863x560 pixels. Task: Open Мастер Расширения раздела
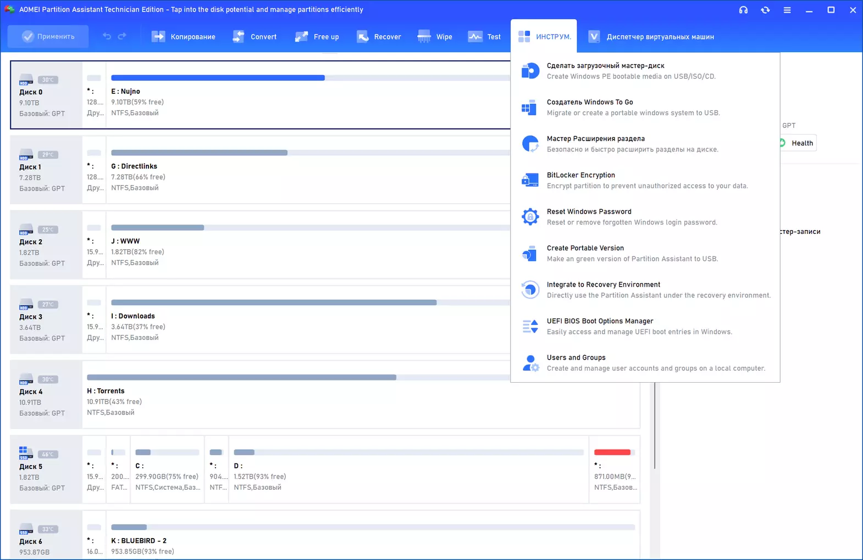tap(645, 144)
